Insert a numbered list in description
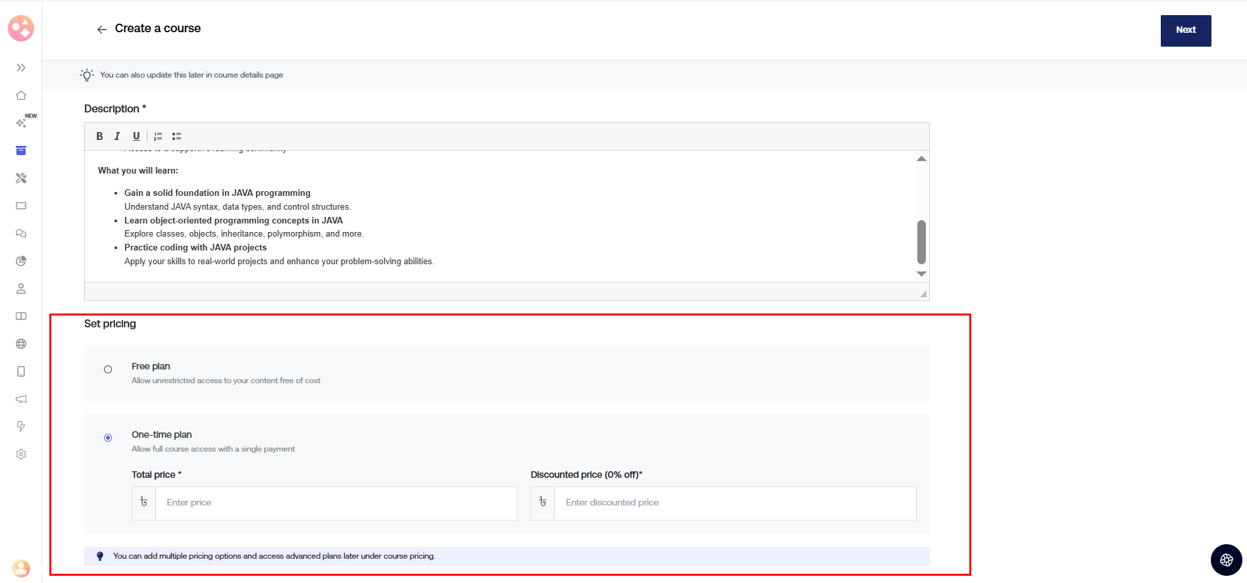Image resolution: width=1247 pixels, height=583 pixels. pos(158,136)
